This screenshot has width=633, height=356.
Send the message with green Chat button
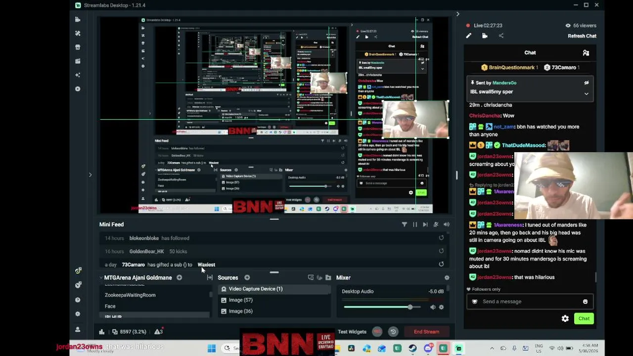pos(584,319)
